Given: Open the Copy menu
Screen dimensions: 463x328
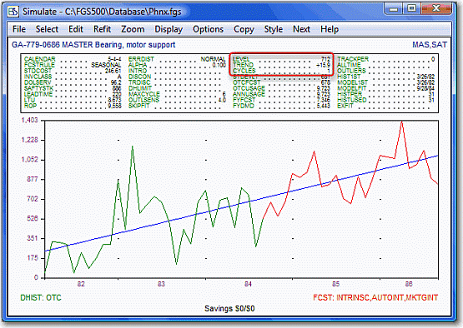Looking at the screenshot, I should pyautogui.click(x=244, y=29).
